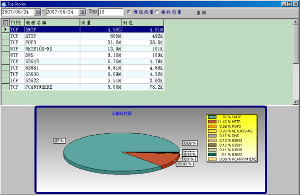Viewport: 300px width, 195px height.
Task: Click the query button in toolbar
Action: coord(201,12)
